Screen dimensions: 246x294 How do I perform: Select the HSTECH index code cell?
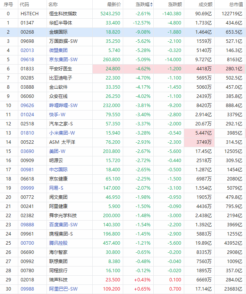(x=29, y=14)
